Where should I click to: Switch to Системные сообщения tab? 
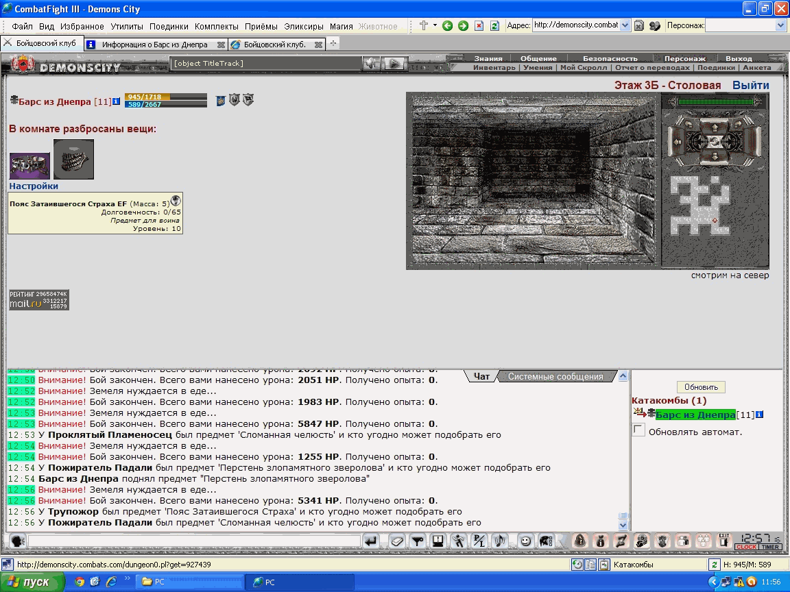[x=555, y=377]
